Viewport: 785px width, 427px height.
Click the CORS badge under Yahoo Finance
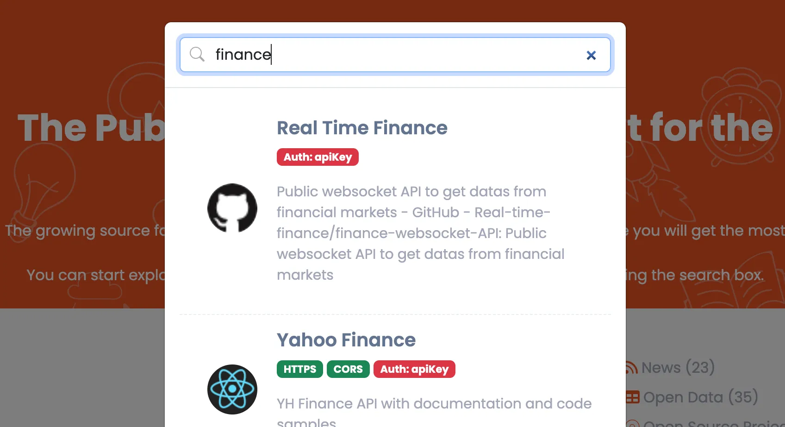(348, 369)
